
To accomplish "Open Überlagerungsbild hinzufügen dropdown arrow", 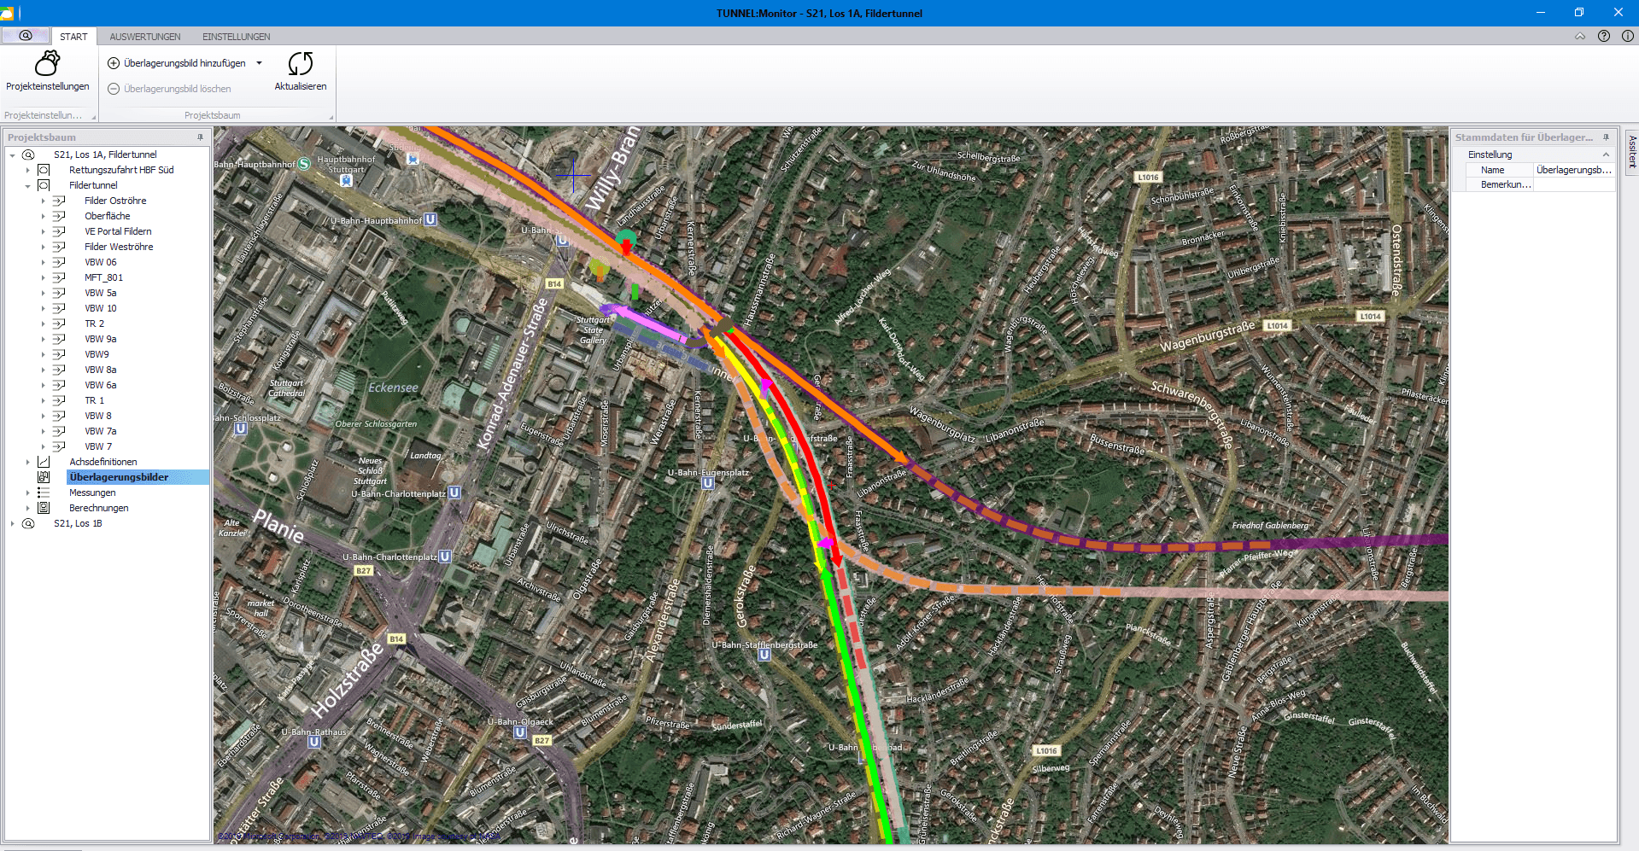I will pyautogui.click(x=259, y=63).
